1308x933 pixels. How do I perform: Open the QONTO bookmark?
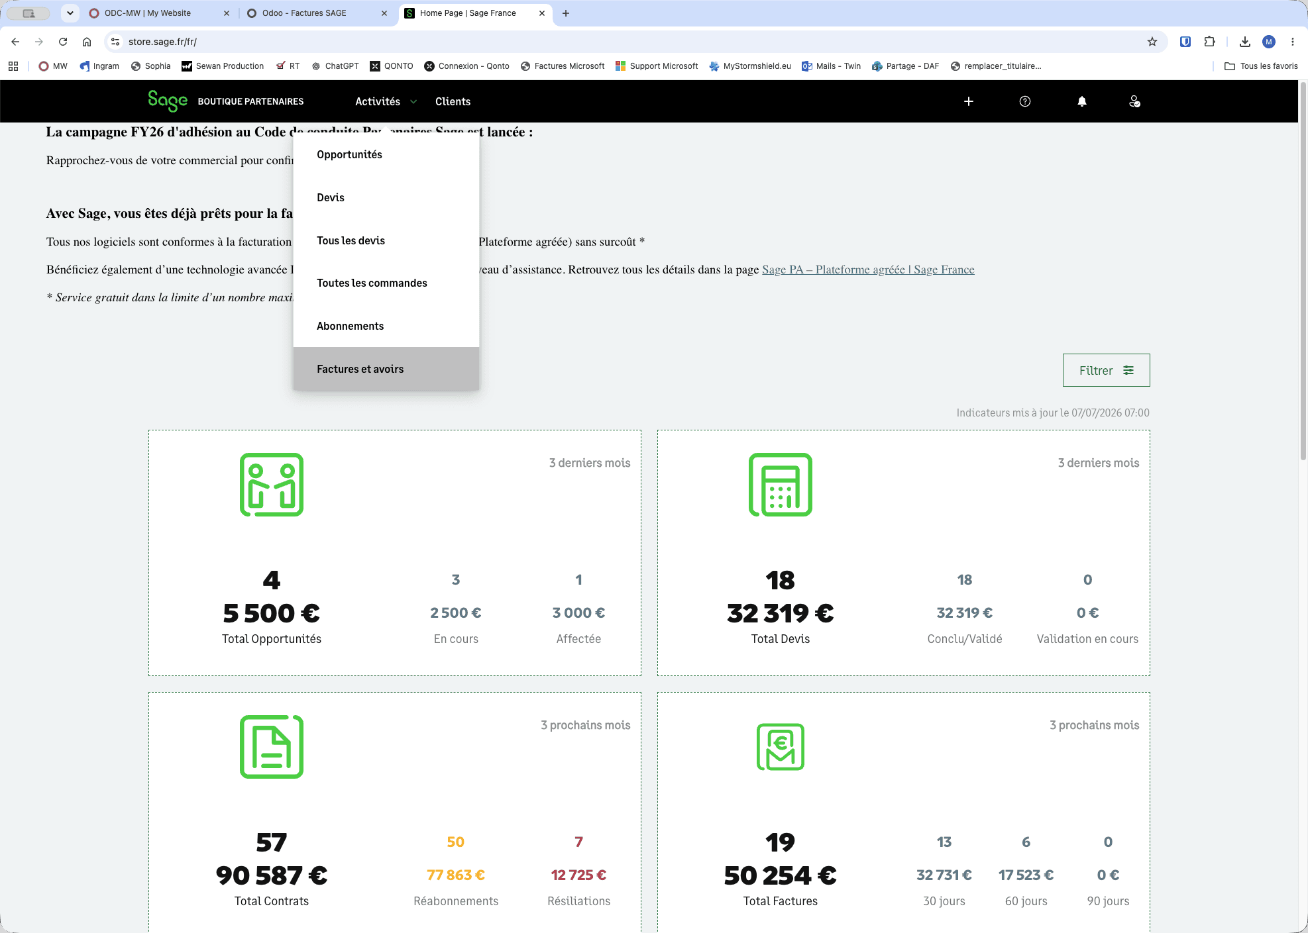(x=392, y=66)
